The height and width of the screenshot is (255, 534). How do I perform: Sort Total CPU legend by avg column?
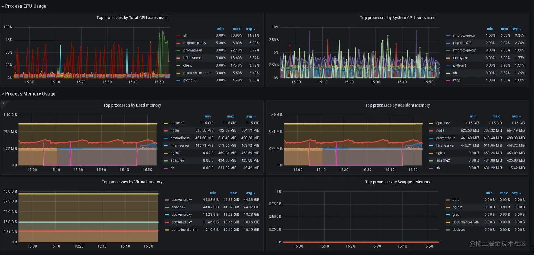click(251, 29)
